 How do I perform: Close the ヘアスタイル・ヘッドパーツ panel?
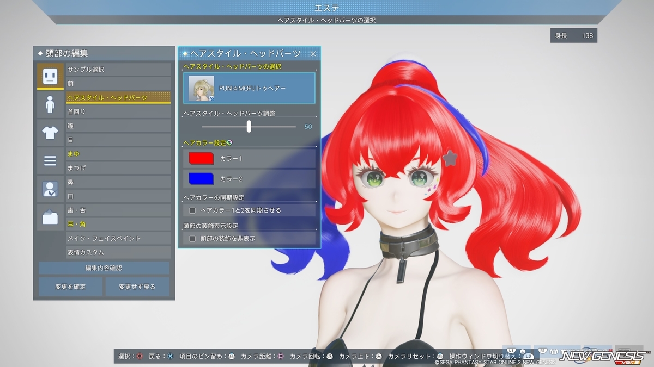[x=313, y=53]
